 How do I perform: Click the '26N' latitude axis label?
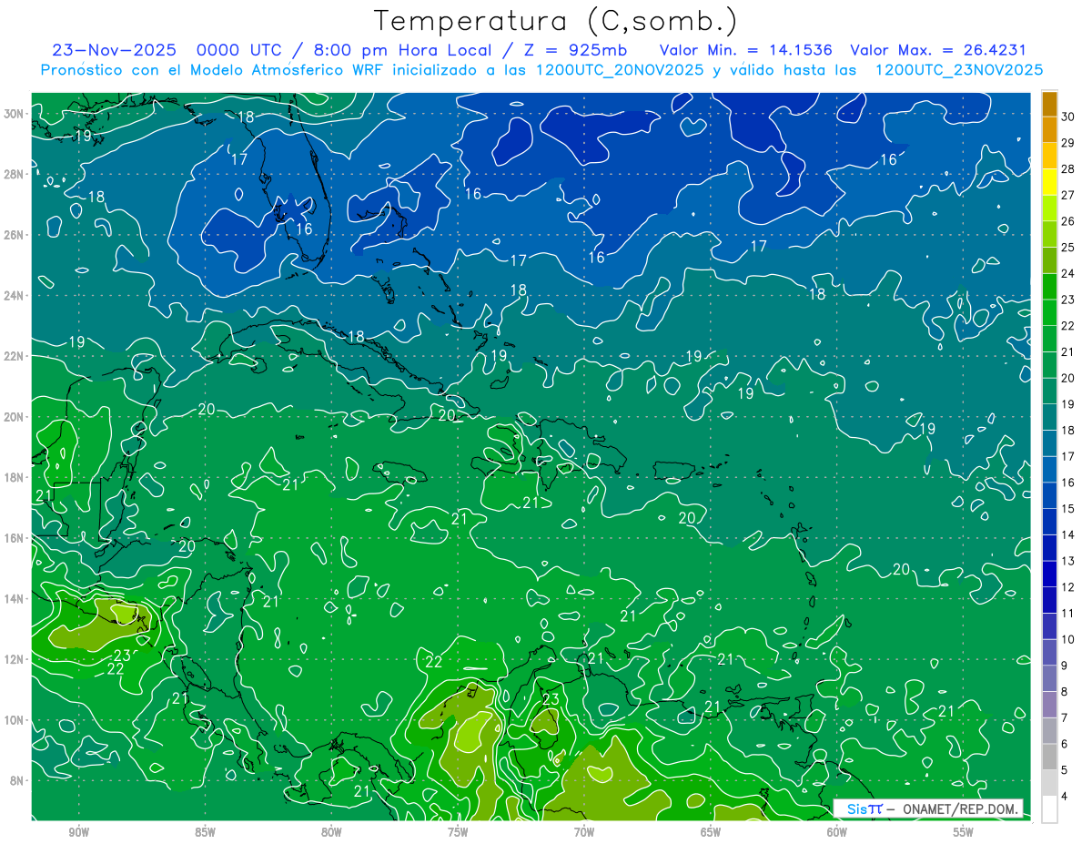point(15,235)
